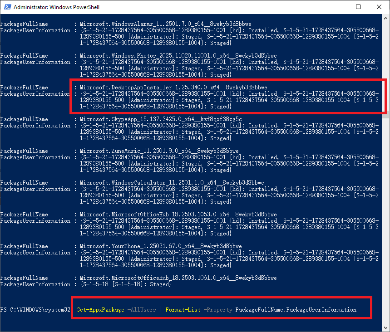Click the scrollbar up arrow
The image size is (390, 332).
(x=385, y=18)
